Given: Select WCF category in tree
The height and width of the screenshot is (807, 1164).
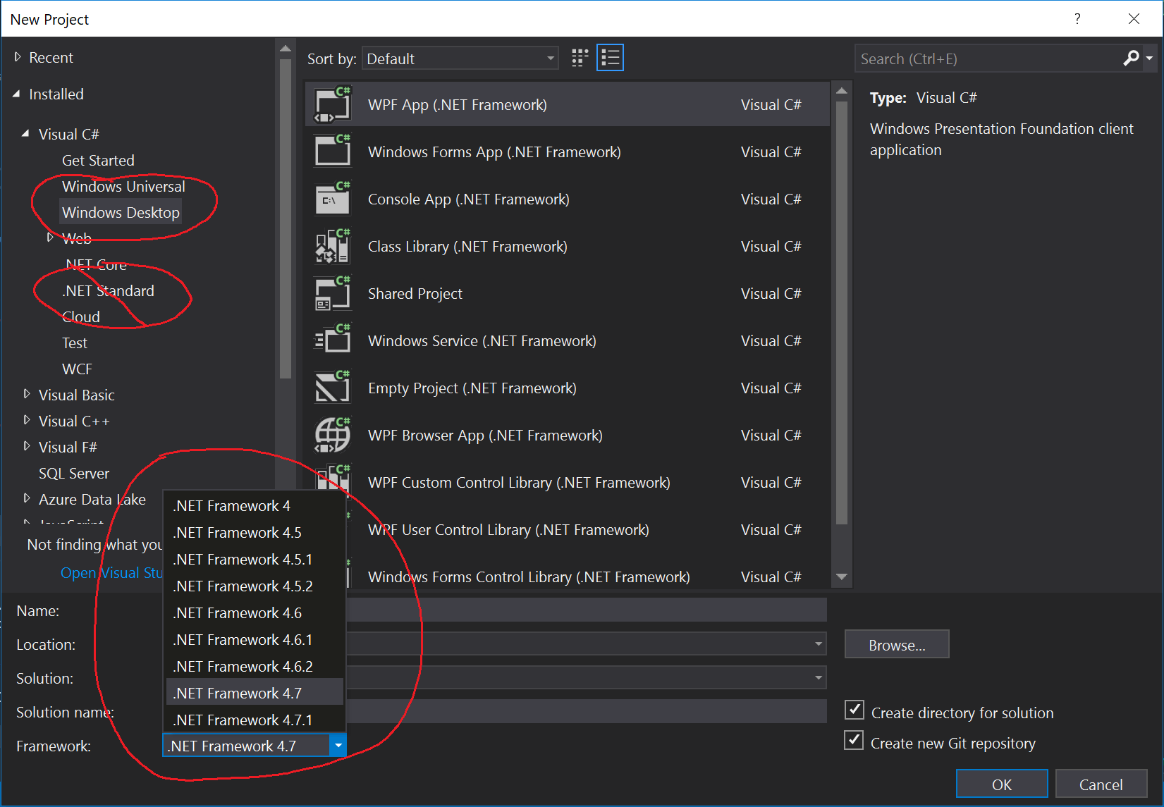Looking at the screenshot, I should (x=77, y=369).
